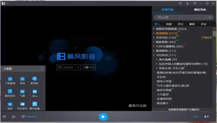This screenshot has height=123, width=217.
Task: Click the open-folder icon in bottom bar
Action: pyautogui.click(x=14, y=117)
